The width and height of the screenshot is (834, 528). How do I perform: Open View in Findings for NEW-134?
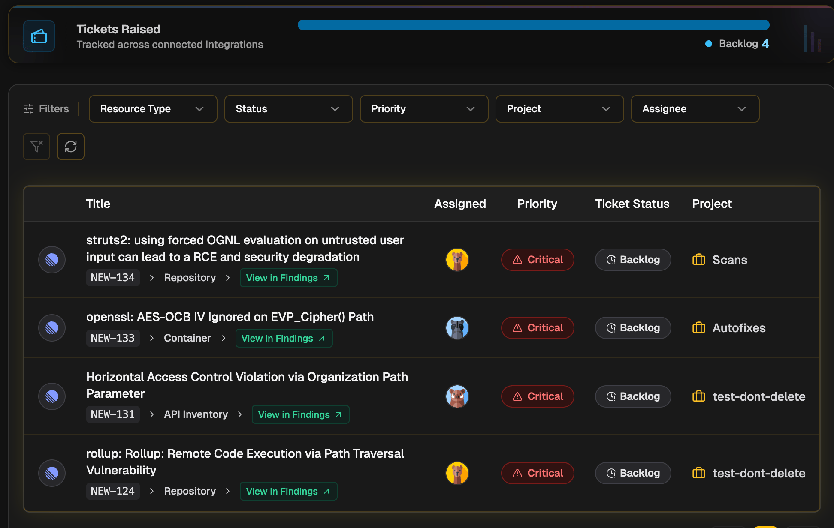289,278
